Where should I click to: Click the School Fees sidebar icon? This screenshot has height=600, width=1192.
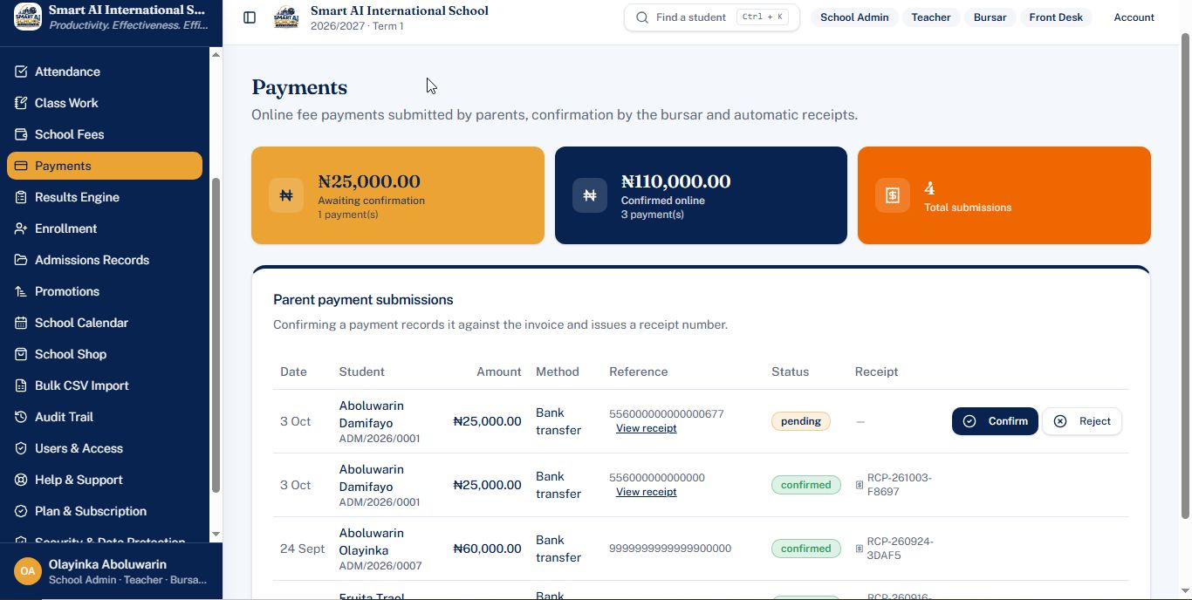click(x=21, y=134)
